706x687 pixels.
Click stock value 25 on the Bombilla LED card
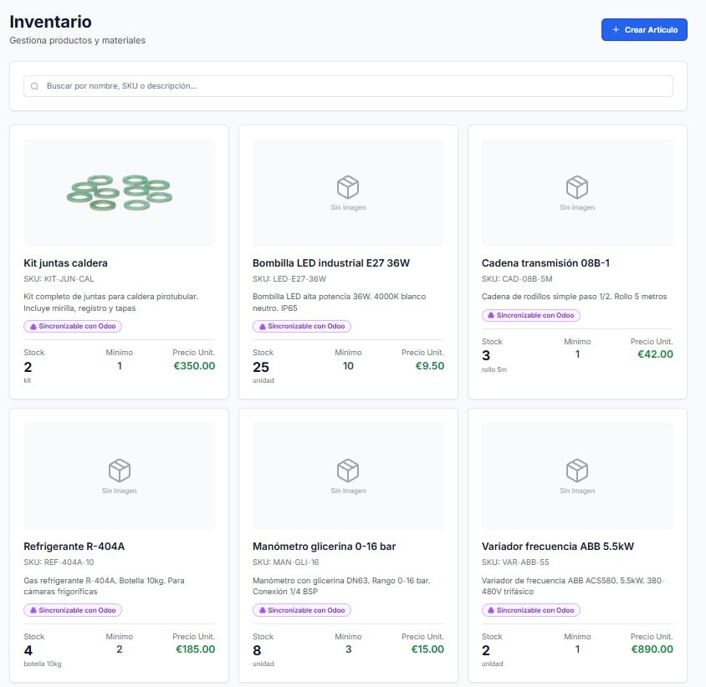[x=261, y=368]
